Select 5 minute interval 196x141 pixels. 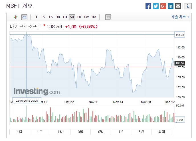pyautogui.click(x=43, y=17)
